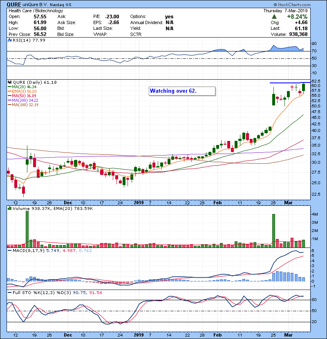Click the RSI indicator icon beside RSI(14)
Image resolution: width=327 pixels, height=339 pixels.
pyautogui.click(x=9, y=40)
